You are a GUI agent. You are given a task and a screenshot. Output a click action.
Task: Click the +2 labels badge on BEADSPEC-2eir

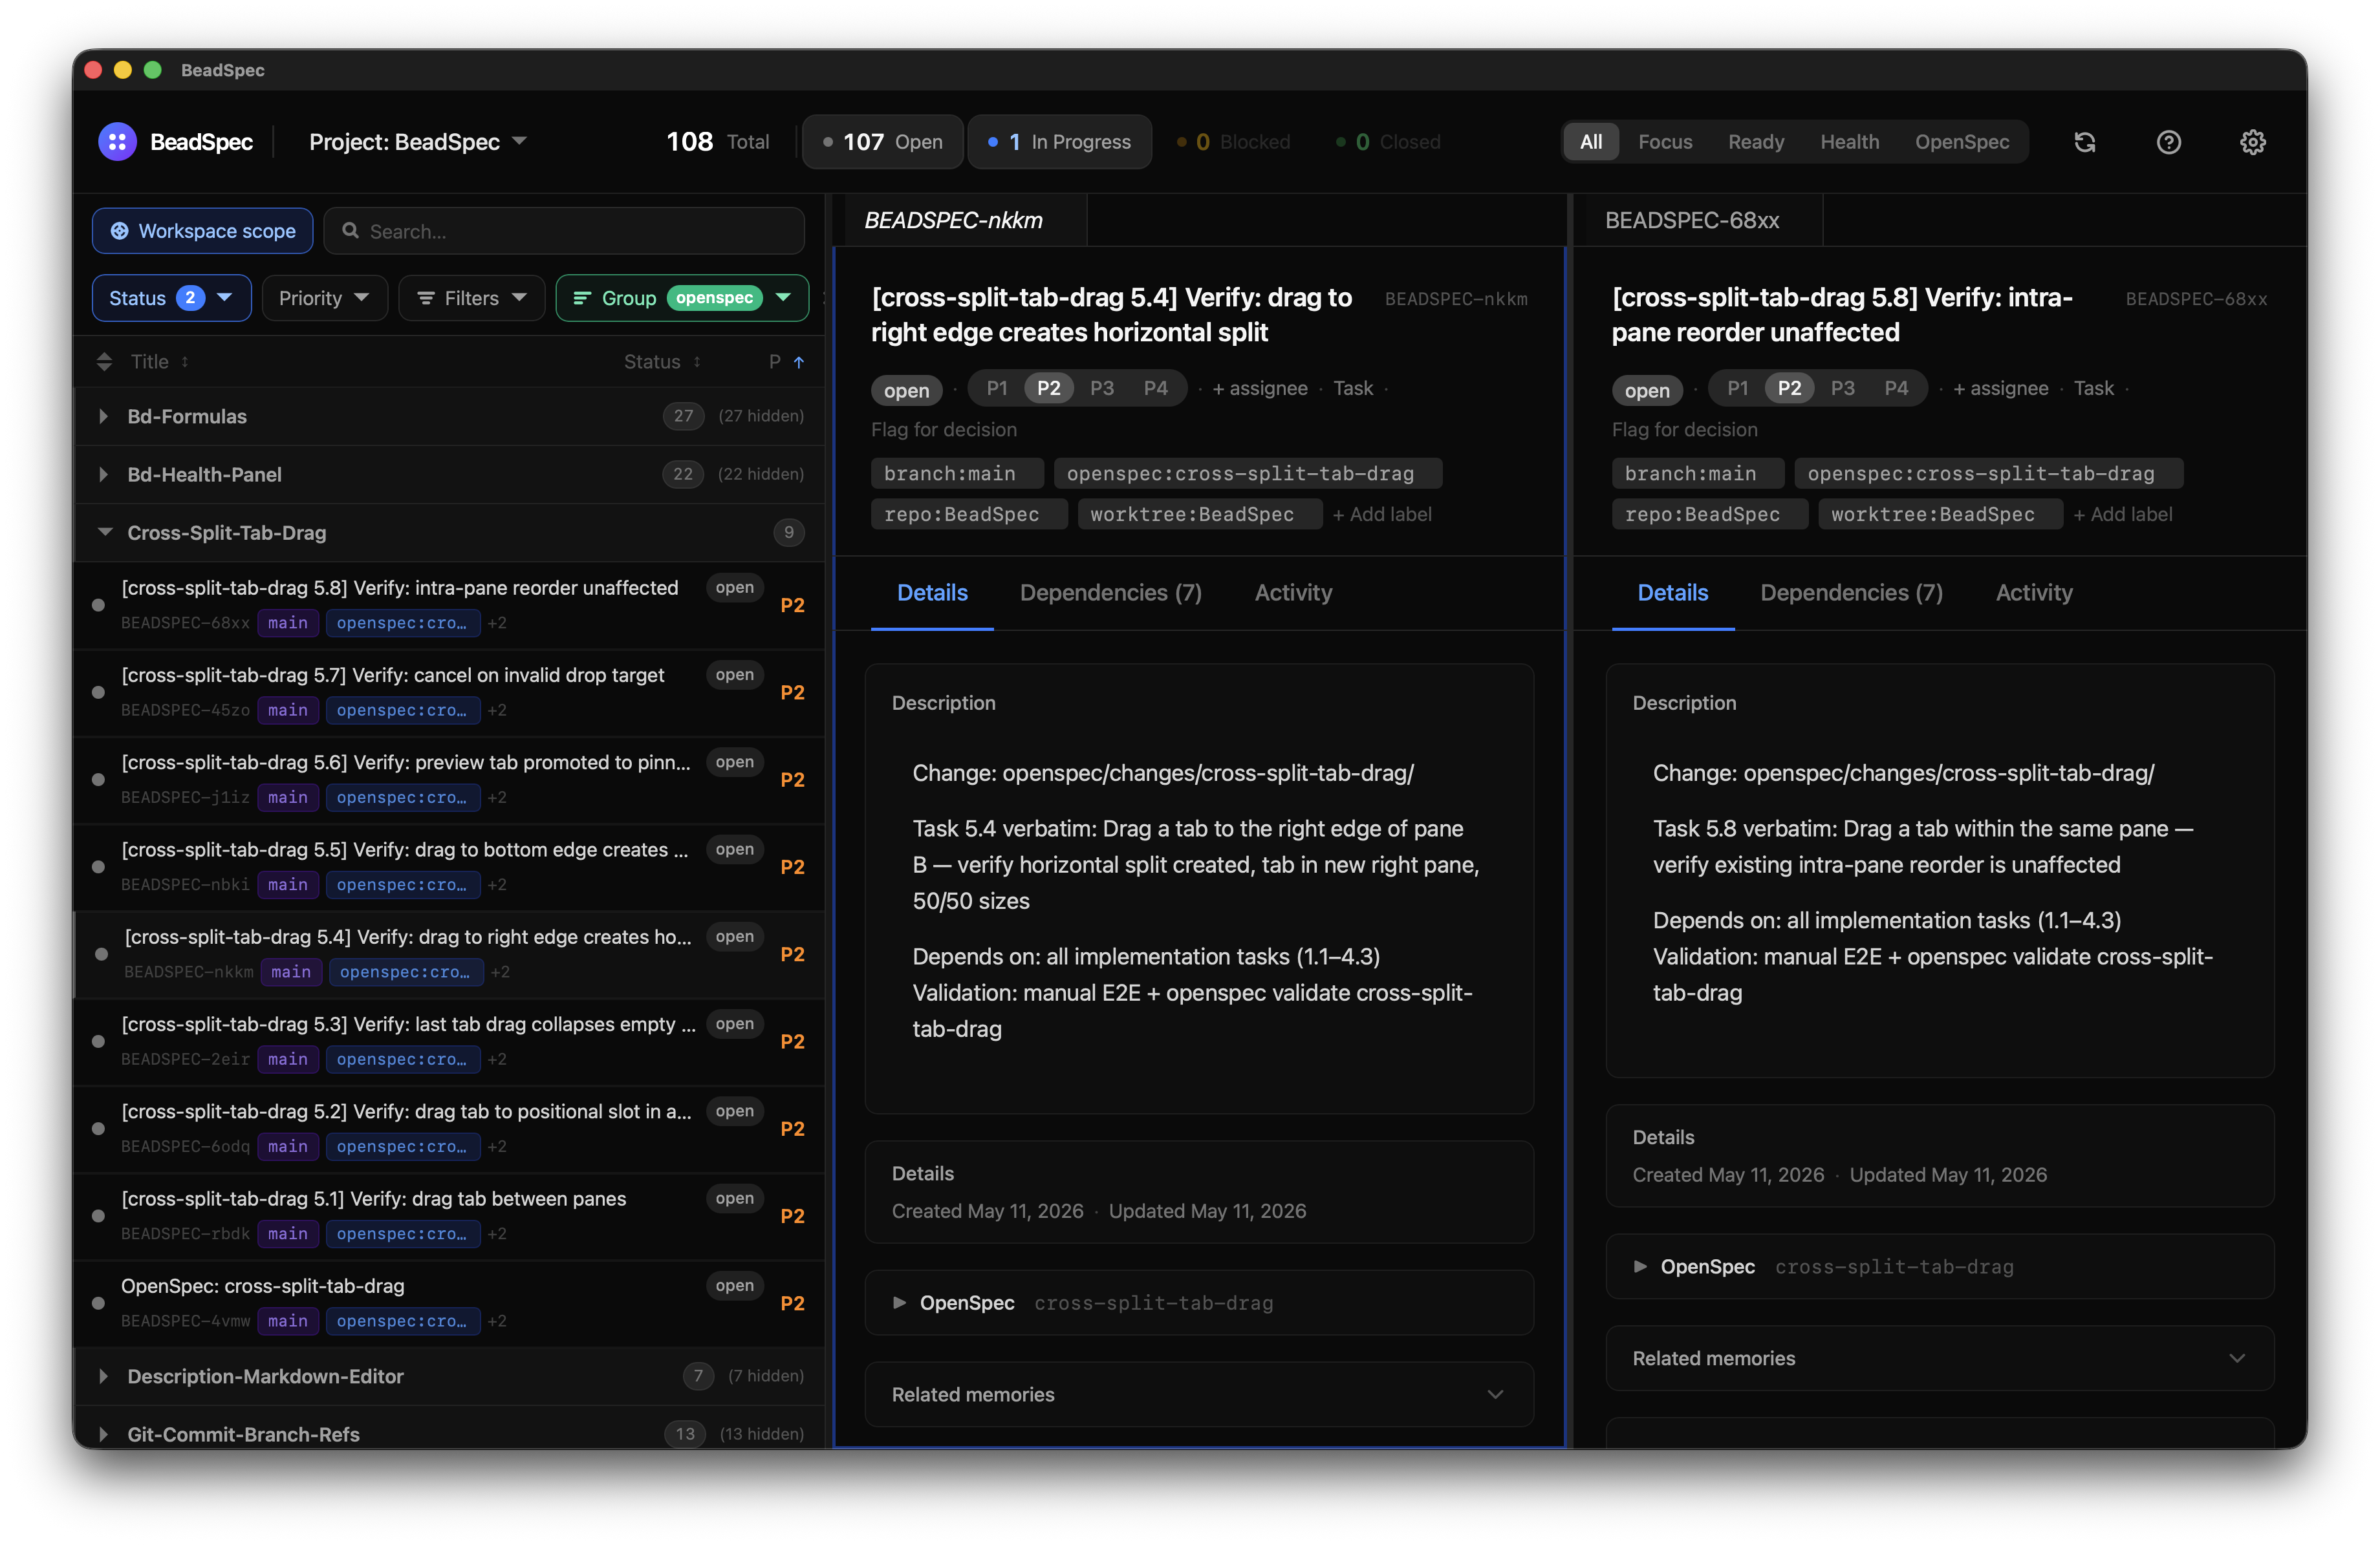click(x=497, y=1060)
